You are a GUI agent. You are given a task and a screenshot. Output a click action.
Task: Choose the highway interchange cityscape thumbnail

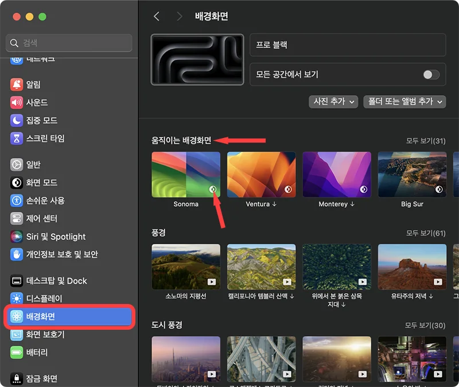coord(262,359)
